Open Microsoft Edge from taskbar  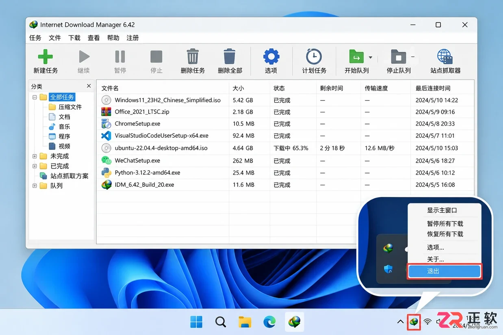tap(269, 322)
